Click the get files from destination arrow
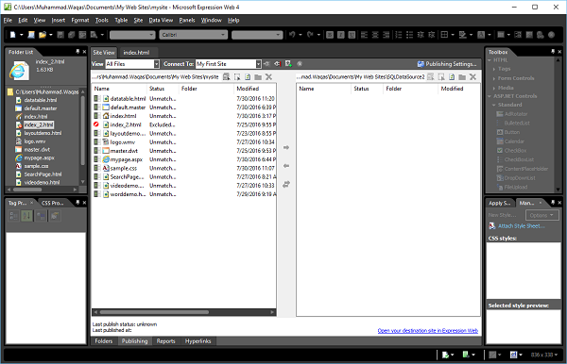Screen dimensions: 567x364 click(286, 166)
